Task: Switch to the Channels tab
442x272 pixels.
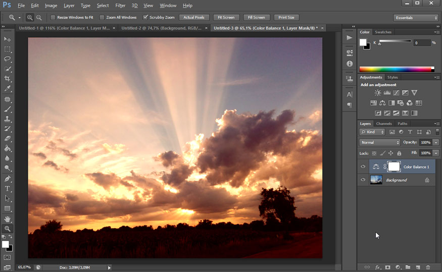Action: click(384, 124)
